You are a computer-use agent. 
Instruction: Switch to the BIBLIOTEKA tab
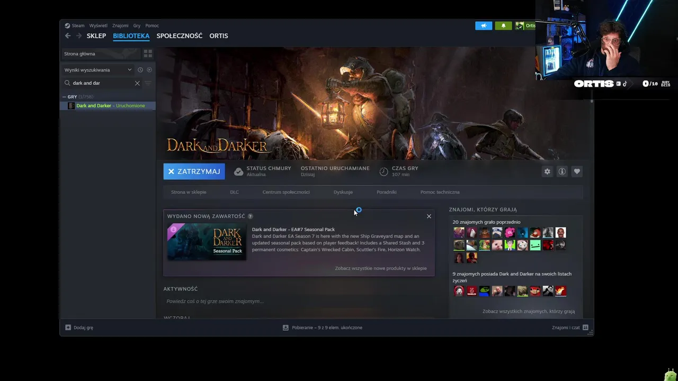[131, 36]
